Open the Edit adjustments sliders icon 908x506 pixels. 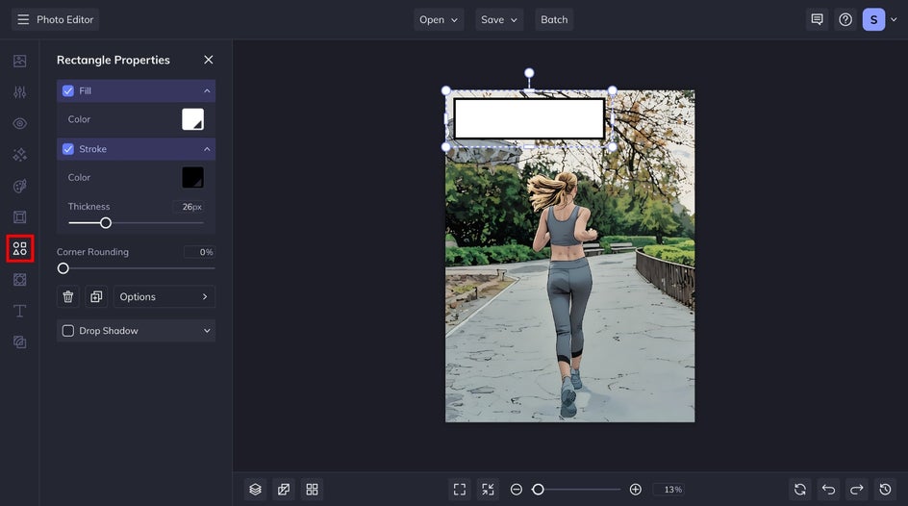pos(19,92)
